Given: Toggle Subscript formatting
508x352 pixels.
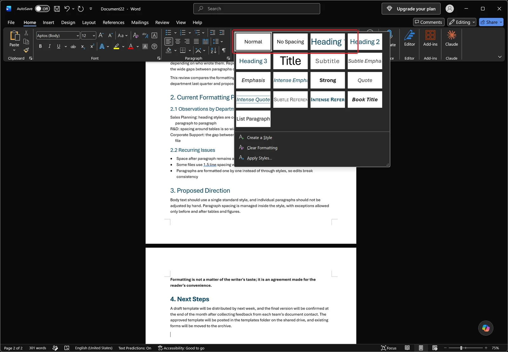Looking at the screenshot, I should click(x=83, y=46).
